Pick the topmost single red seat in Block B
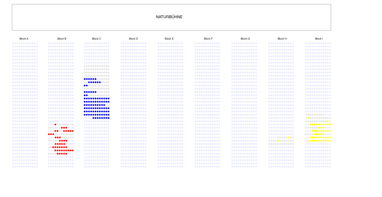Viewport: 382px width, 197px height. coord(55,125)
